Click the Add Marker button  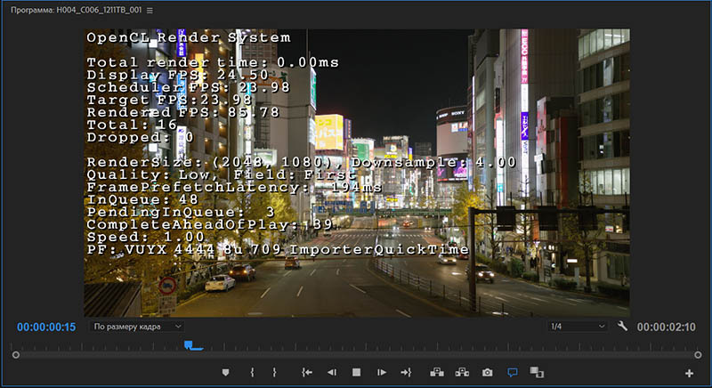[x=226, y=373]
